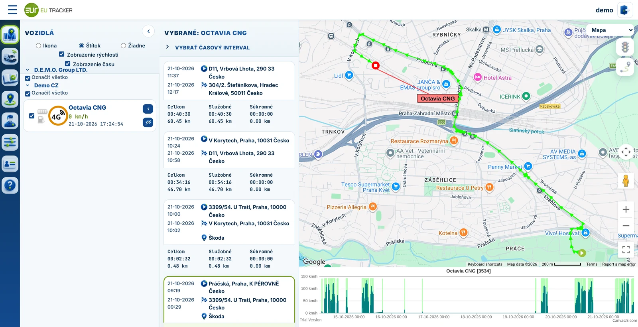Image resolution: width=638 pixels, height=327 pixels.
Task: Collapse the Octavia CNG details arrow
Action: 148,108
